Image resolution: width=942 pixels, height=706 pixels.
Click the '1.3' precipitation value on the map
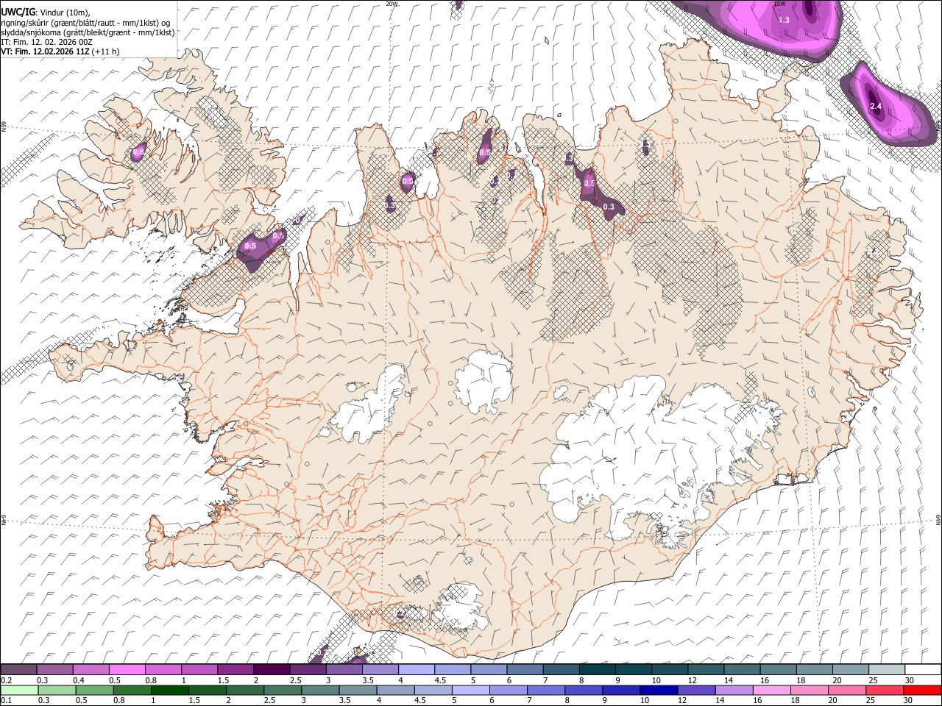tap(785, 20)
